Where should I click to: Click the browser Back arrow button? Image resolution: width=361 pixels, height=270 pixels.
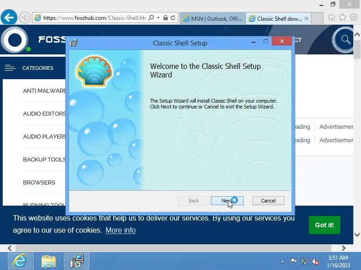click(x=9, y=17)
